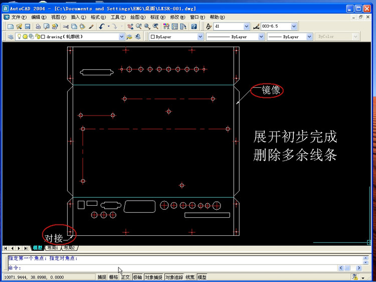Open Plot Preview from the toolbar

click(47, 27)
